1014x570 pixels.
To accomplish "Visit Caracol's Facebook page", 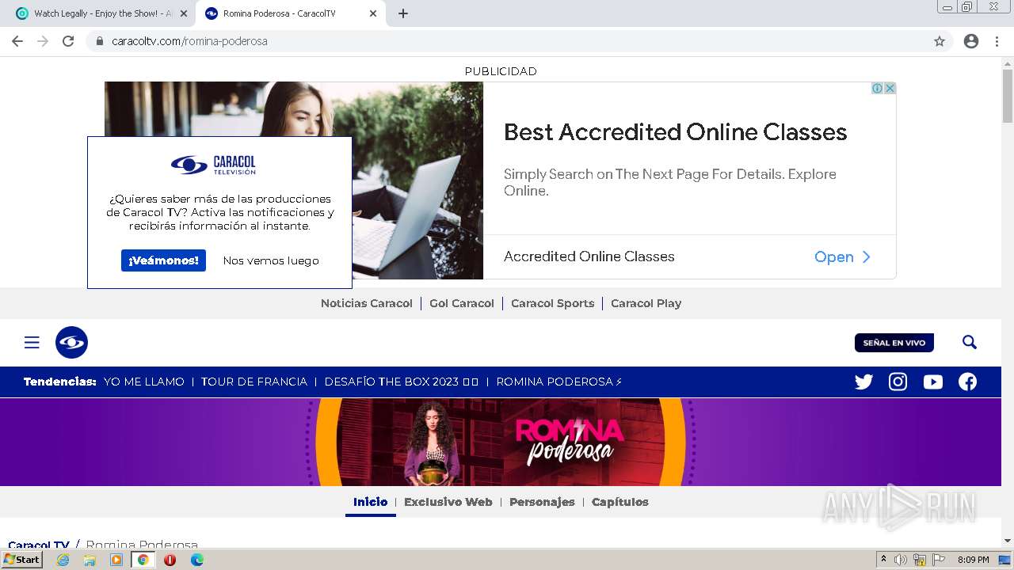I will click(967, 382).
